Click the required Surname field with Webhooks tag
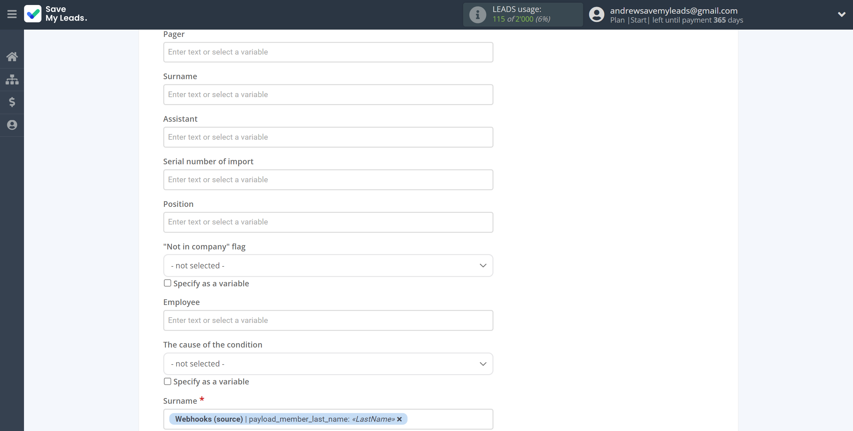The height and width of the screenshot is (431, 853). coord(328,419)
